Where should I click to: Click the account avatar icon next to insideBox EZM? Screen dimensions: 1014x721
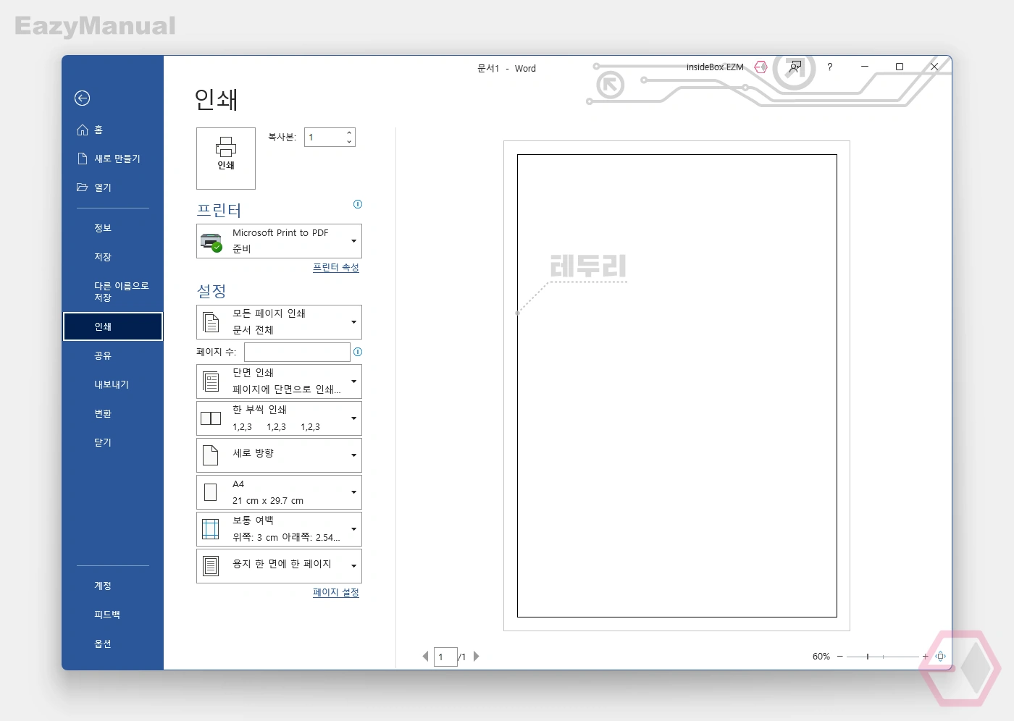(x=760, y=67)
